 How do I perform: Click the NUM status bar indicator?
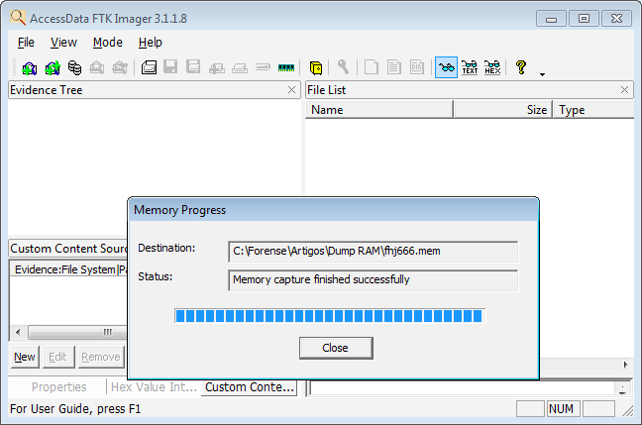pyautogui.click(x=563, y=408)
